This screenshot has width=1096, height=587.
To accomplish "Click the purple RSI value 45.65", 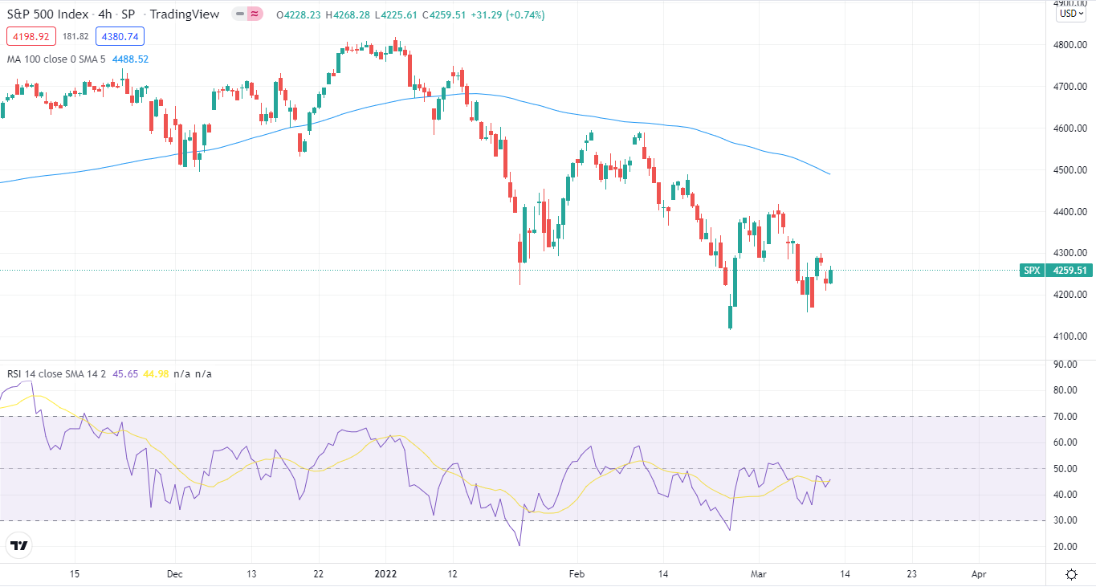I will [x=124, y=373].
